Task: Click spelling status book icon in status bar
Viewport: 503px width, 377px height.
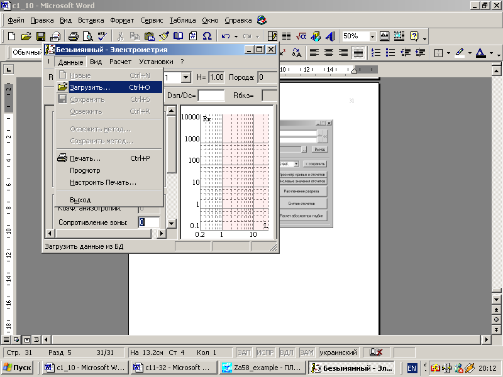Action: tap(375, 352)
